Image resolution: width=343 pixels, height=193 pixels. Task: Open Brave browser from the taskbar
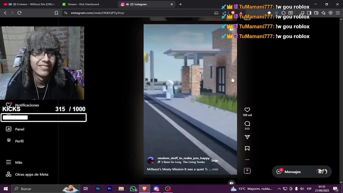coord(145,189)
